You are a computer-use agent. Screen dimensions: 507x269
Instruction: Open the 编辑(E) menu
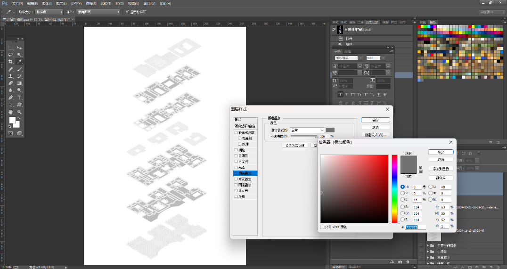pos(33,4)
